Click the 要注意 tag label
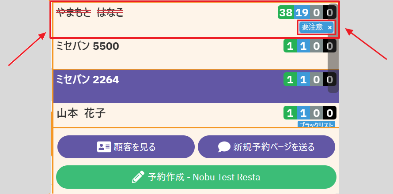393x194 pixels. point(312,27)
